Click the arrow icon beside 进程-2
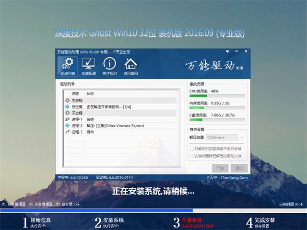Screen dimensions: 307x230 tap(67, 125)
